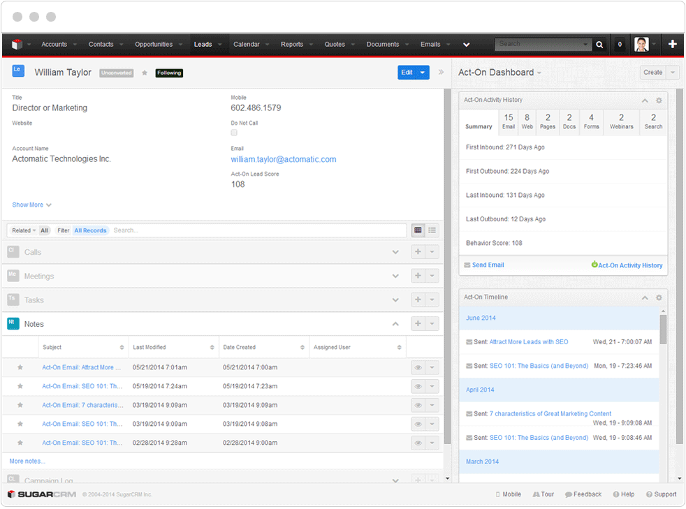This screenshot has height=509, width=686.
Task: Open Support in the footer
Action: pyautogui.click(x=661, y=494)
